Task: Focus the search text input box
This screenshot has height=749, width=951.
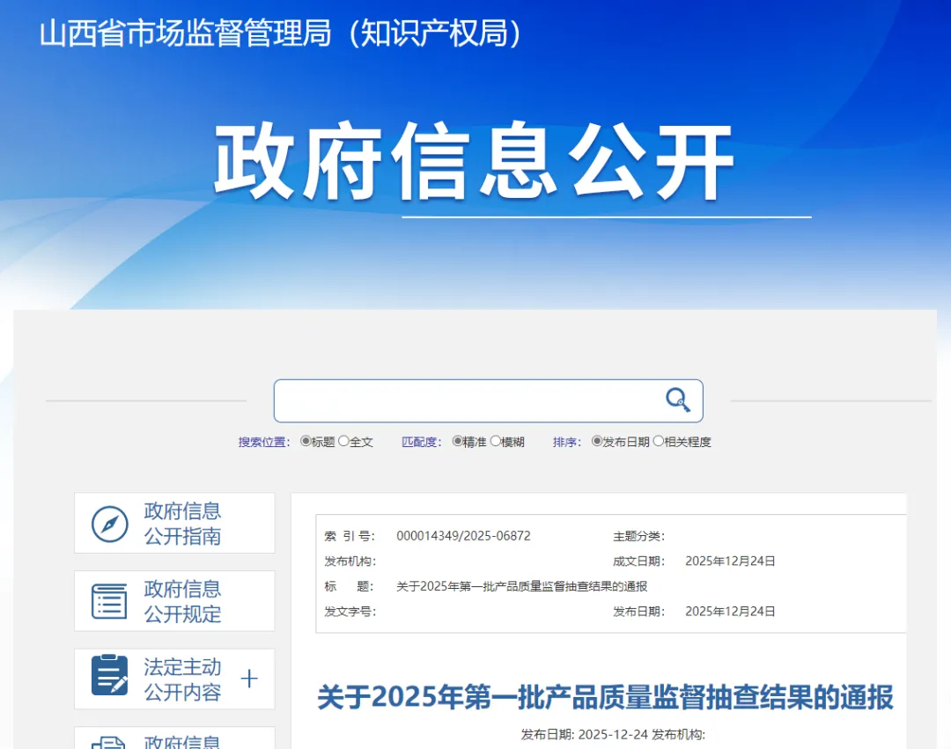Action: [x=467, y=401]
